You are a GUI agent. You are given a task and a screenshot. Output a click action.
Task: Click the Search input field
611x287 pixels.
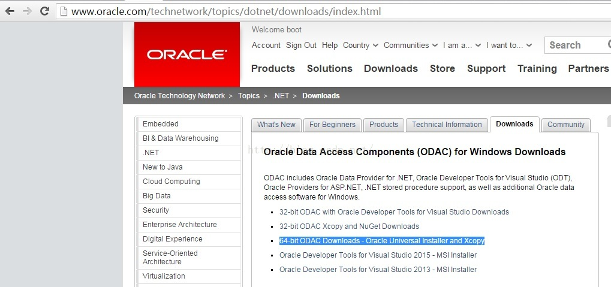pos(577,45)
